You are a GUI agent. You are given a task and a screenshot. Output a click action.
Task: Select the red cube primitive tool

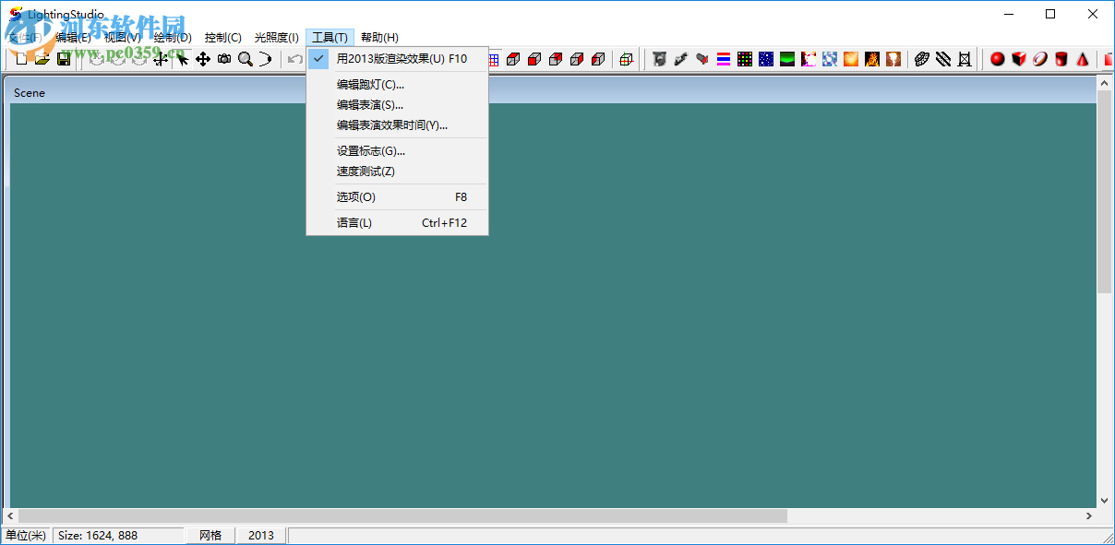1019,59
